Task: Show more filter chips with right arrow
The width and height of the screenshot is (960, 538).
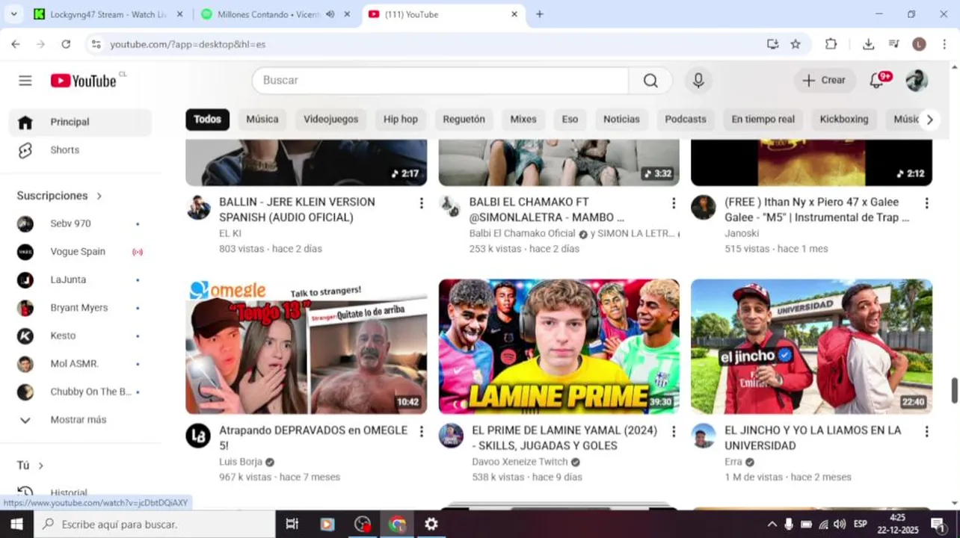Action: point(929,120)
